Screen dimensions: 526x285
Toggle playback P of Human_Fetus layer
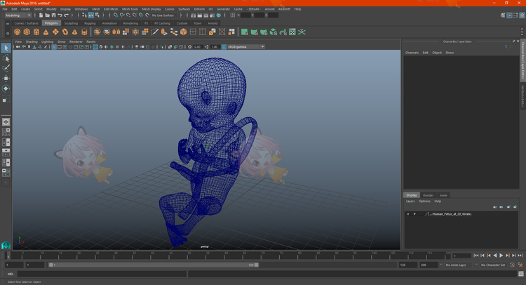click(414, 214)
